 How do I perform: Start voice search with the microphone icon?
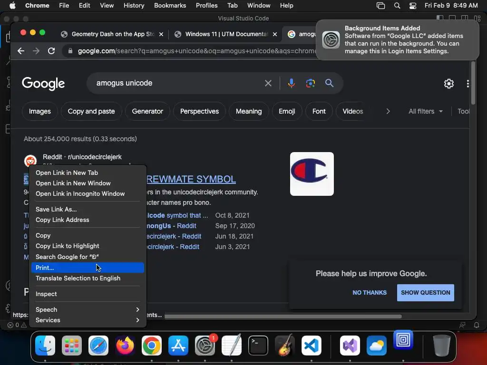[x=291, y=83]
